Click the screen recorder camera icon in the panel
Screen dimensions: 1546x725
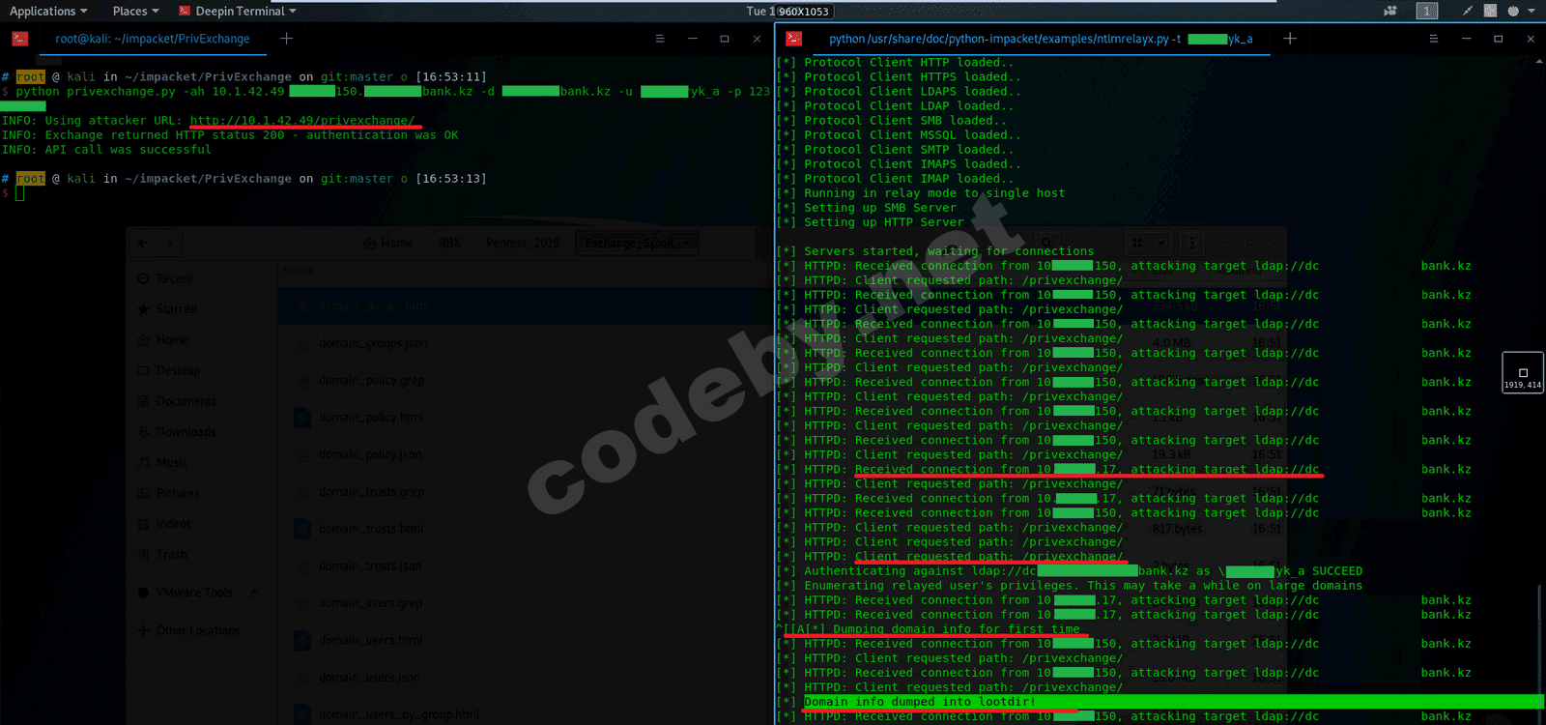pyautogui.click(x=1390, y=12)
